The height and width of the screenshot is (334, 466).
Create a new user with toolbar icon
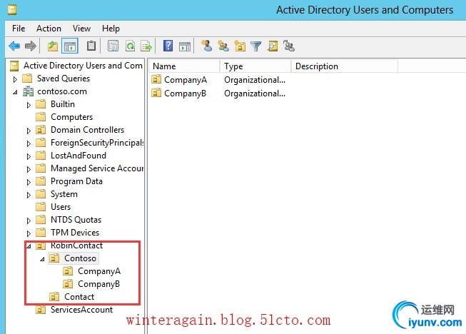[207, 46]
